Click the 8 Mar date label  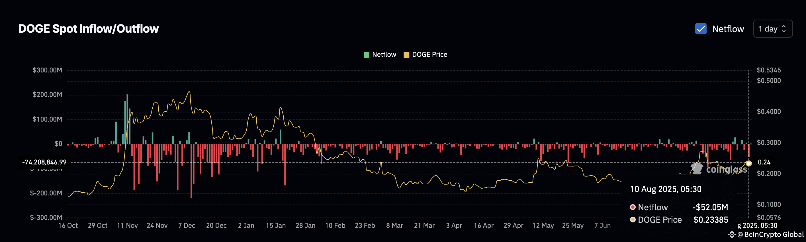[x=394, y=226]
